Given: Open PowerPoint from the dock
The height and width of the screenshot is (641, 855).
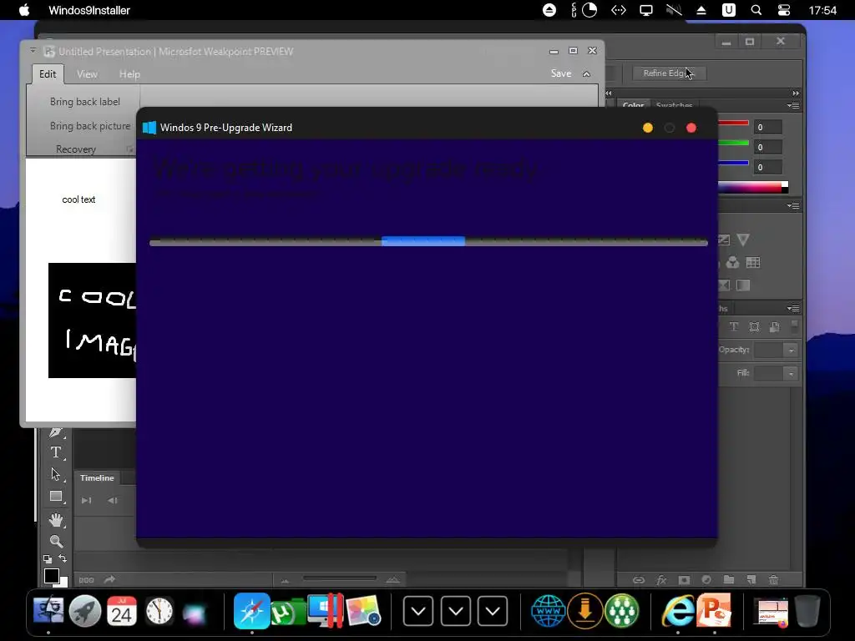Looking at the screenshot, I should pos(715,611).
